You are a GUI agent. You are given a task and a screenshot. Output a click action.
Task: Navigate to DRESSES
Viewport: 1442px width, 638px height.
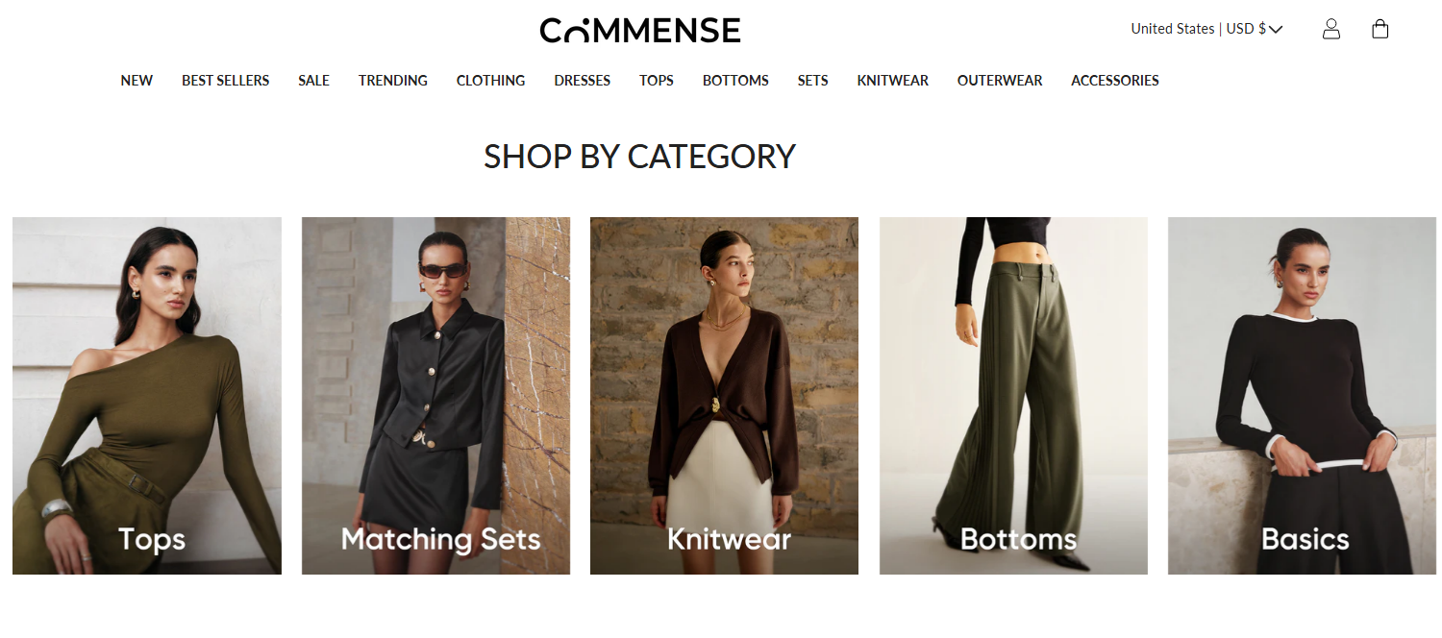point(583,81)
